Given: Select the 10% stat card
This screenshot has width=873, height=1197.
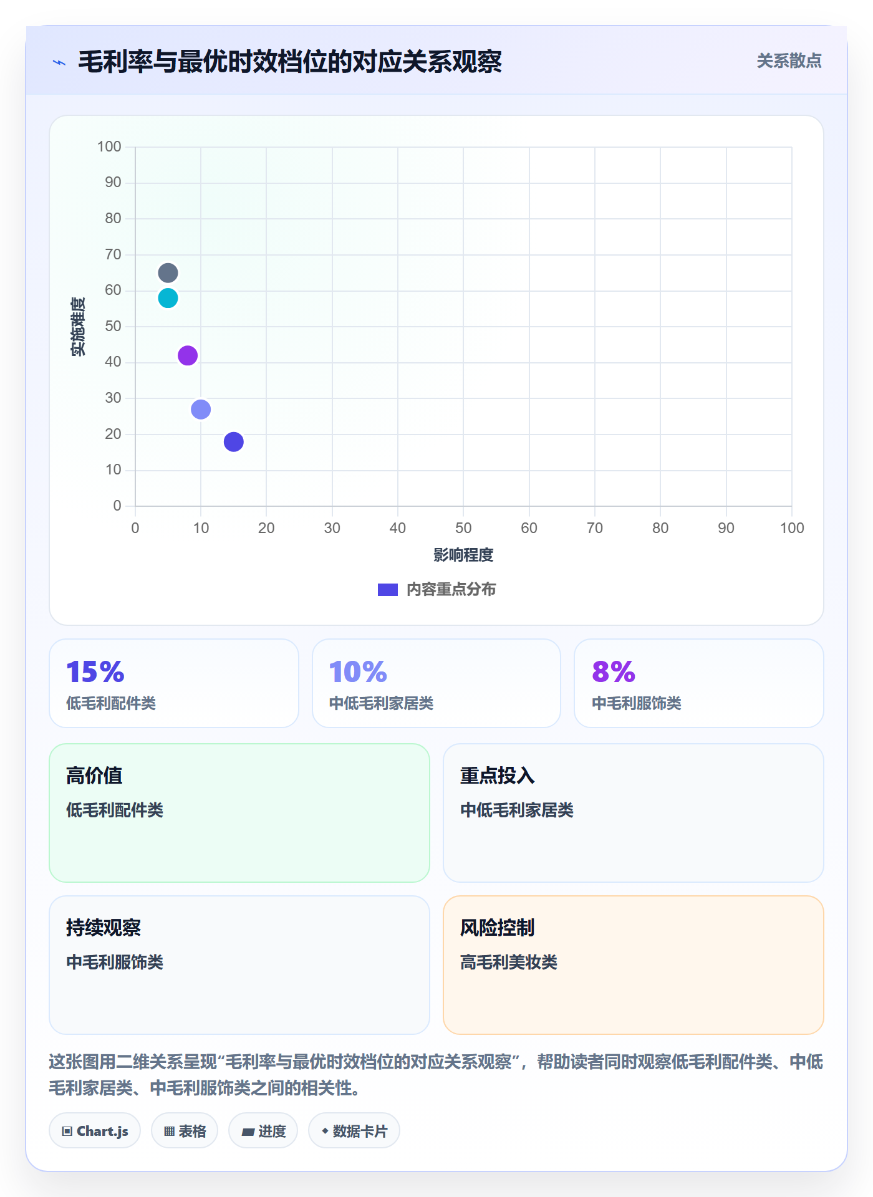Looking at the screenshot, I should [x=436, y=683].
